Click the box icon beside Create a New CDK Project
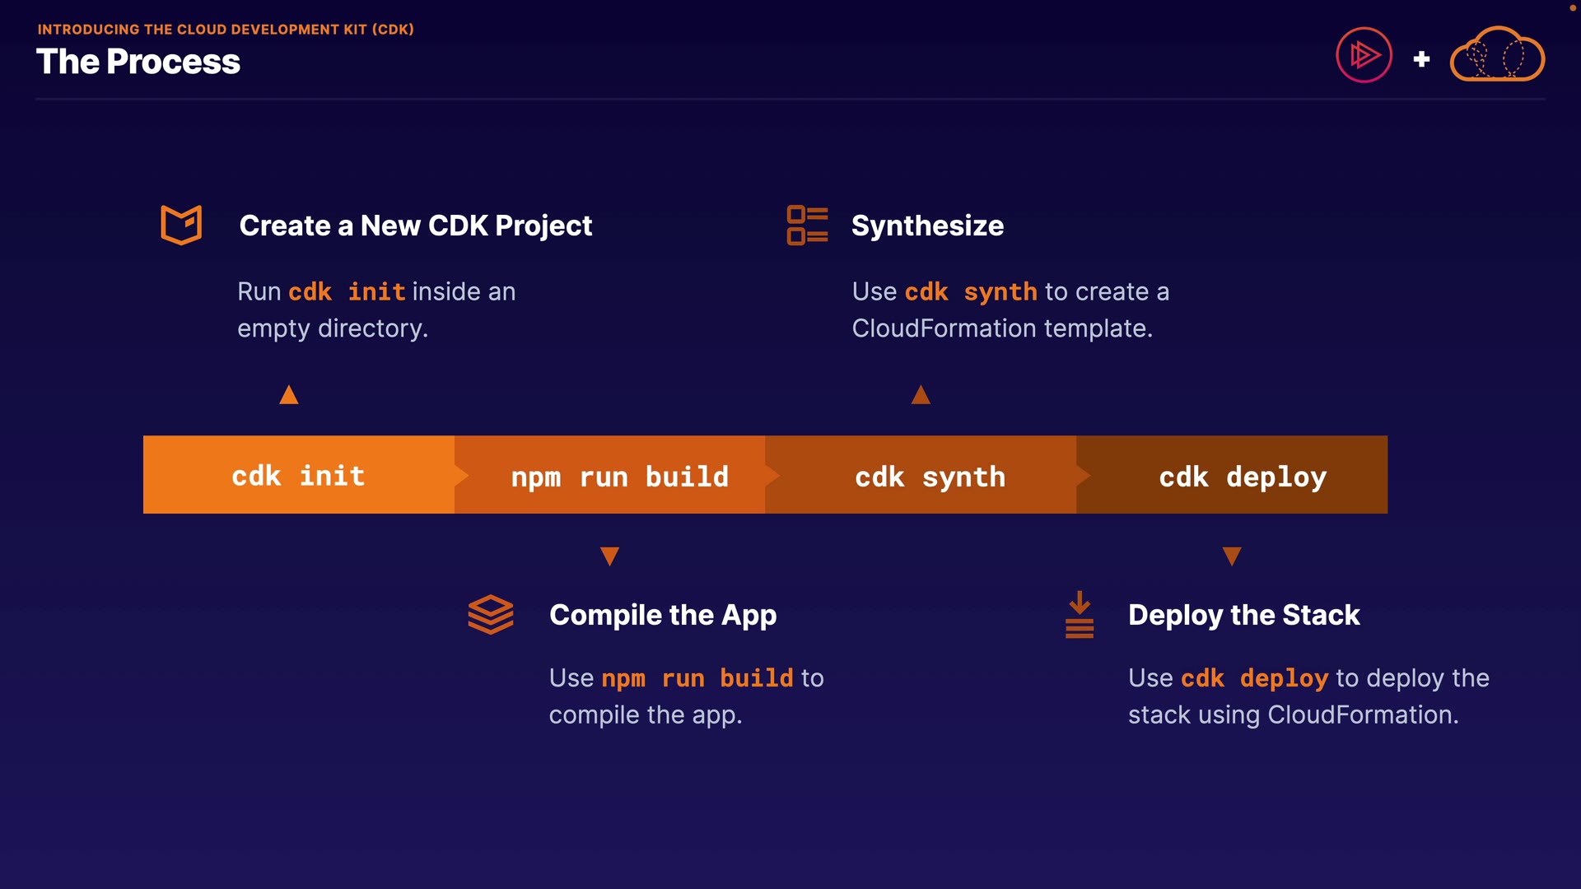This screenshot has width=1581, height=889. coord(181,225)
